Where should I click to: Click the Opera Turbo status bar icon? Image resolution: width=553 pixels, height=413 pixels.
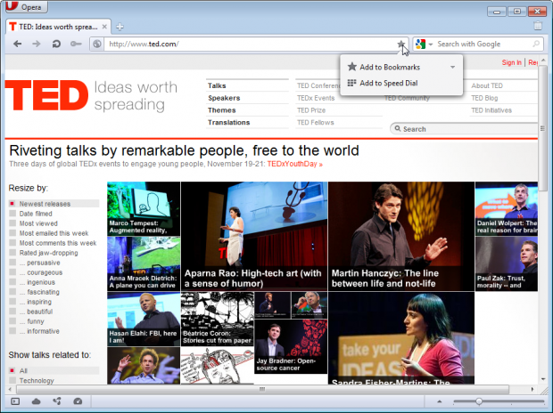click(x=78, y=401)
